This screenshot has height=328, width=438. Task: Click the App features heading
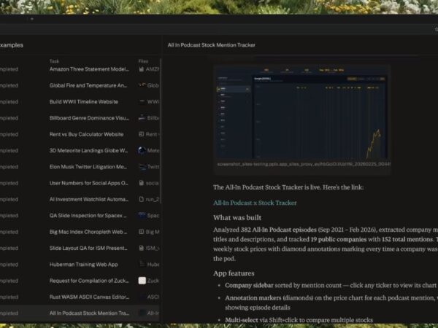pyautogui.click(x=234, y=273)
